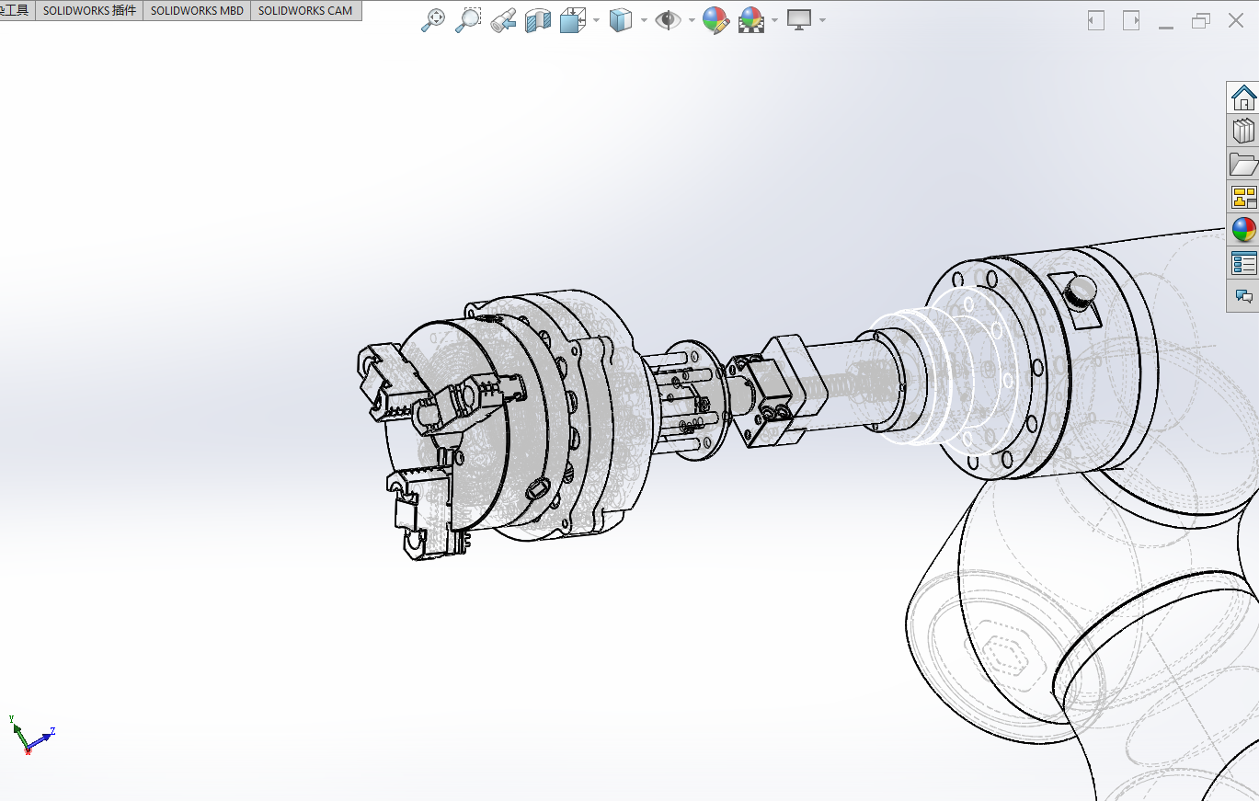The width and height of the screenshot is (1259, 801).
Task: Open the View Palette task pane icon
Action: tap(1243, 197)
